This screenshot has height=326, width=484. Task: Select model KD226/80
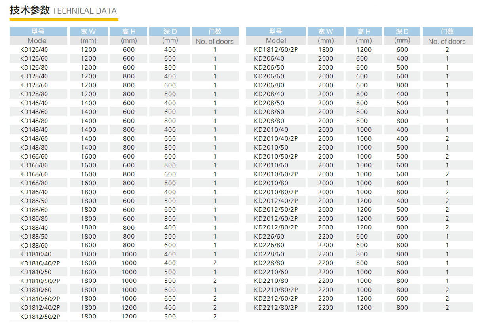click(269, 245)
